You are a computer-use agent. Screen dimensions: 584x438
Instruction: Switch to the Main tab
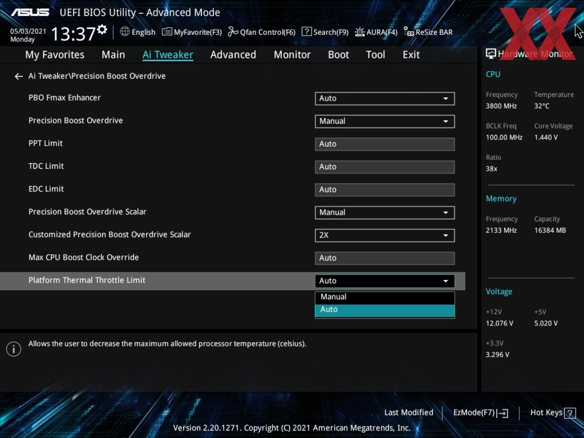tap(113, 55)
